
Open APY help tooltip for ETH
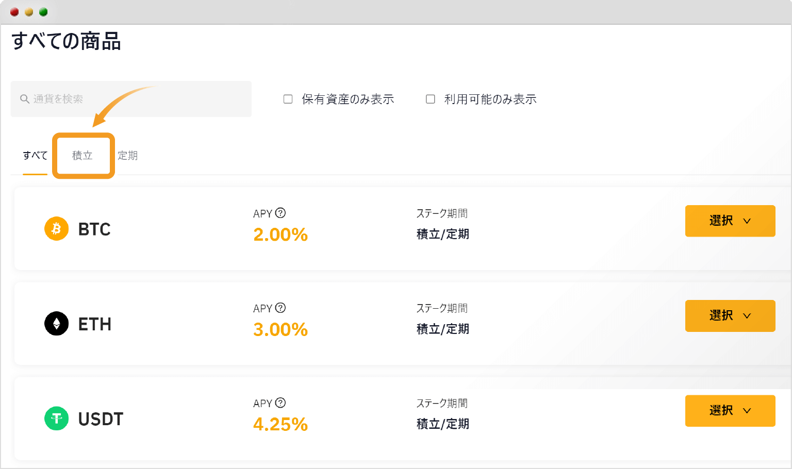280,308
